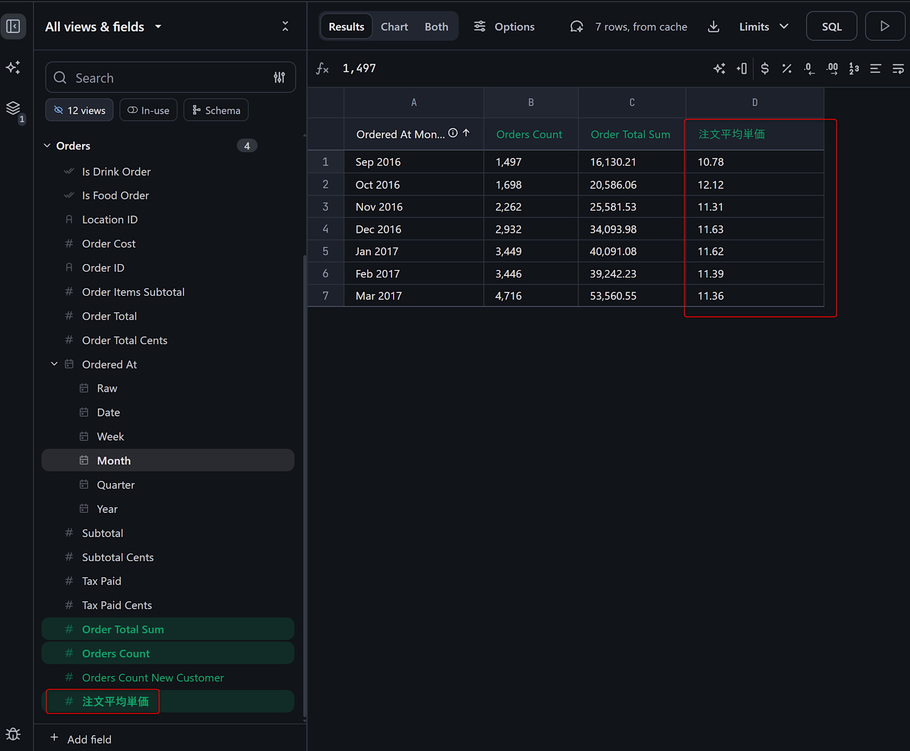The height and width of the screenshot is (751, 910).
Task: Click the debug bug icon in sidebar
Action: click(x=13, y=734)
